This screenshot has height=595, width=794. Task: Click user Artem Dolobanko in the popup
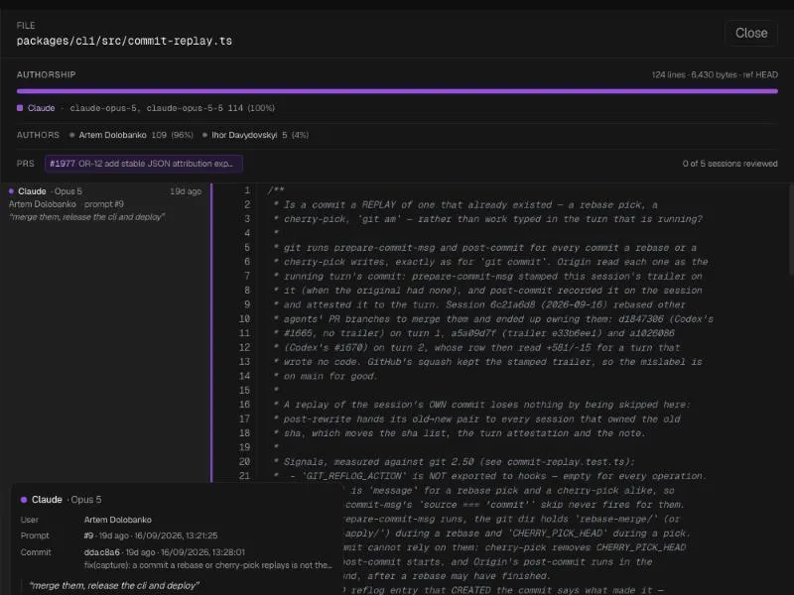[117, 520]
